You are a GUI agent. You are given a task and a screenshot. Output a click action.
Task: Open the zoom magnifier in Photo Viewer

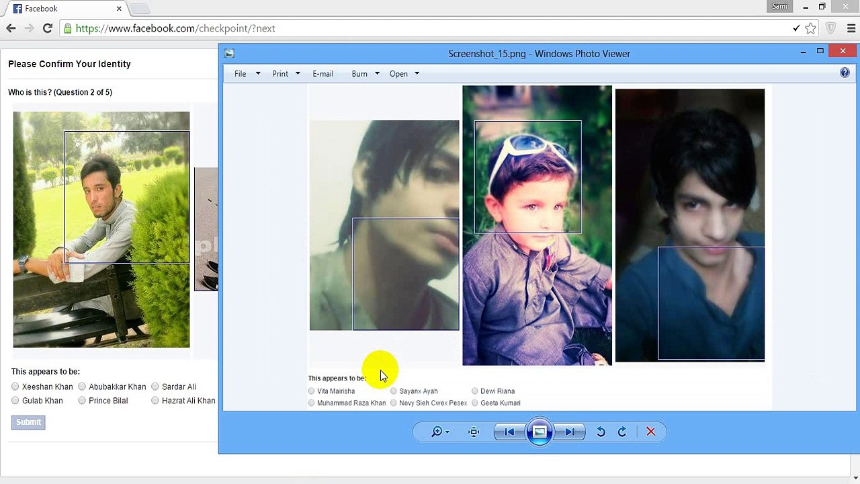pos(437,432)
